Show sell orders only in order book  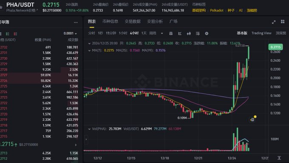click(15, 34)
